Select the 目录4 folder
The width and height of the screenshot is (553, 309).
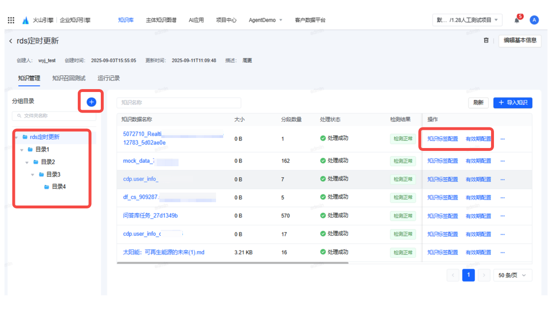tap(58, 187)
